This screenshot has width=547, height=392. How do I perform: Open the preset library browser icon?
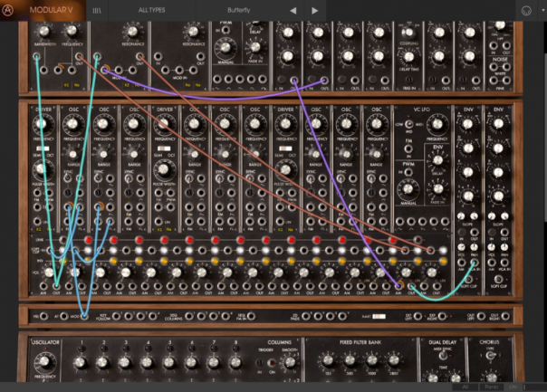97,11
